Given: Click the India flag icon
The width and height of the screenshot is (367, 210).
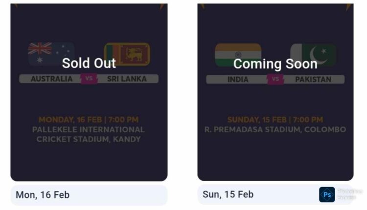Looking at the screenshot, I should (238, 53).
